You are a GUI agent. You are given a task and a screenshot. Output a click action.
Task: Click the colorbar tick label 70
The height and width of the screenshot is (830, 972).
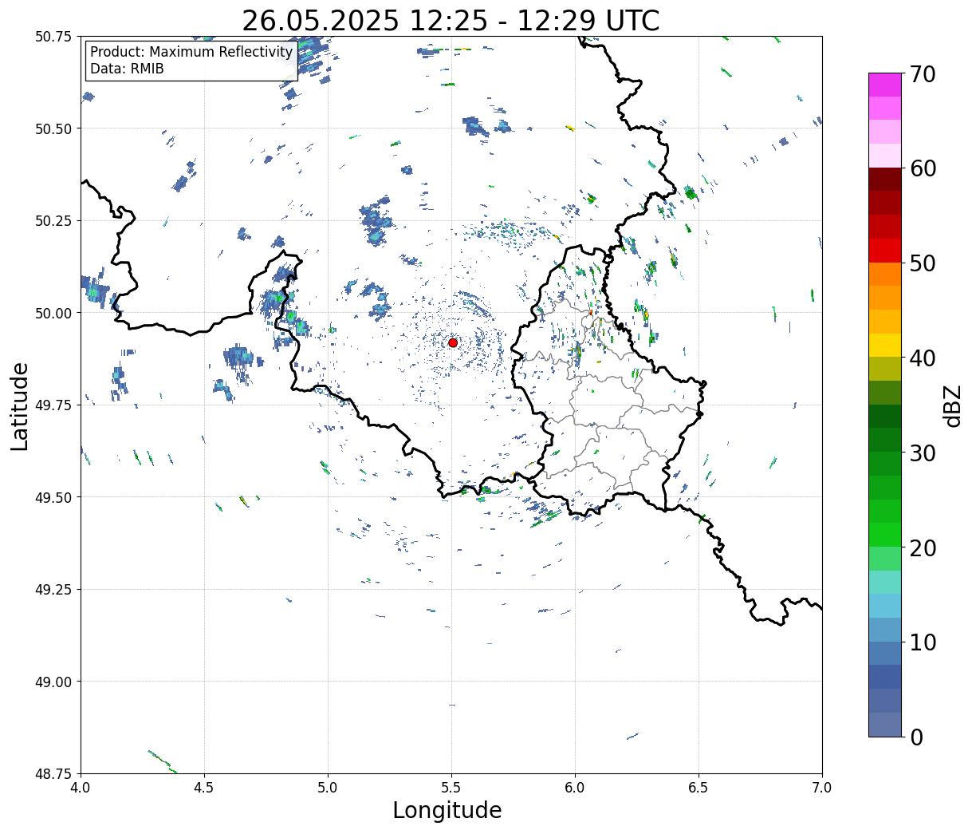coord(923,74)
